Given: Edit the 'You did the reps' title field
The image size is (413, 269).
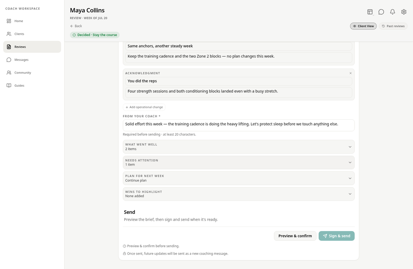Looking at the screenshot, I should point(239,81).
